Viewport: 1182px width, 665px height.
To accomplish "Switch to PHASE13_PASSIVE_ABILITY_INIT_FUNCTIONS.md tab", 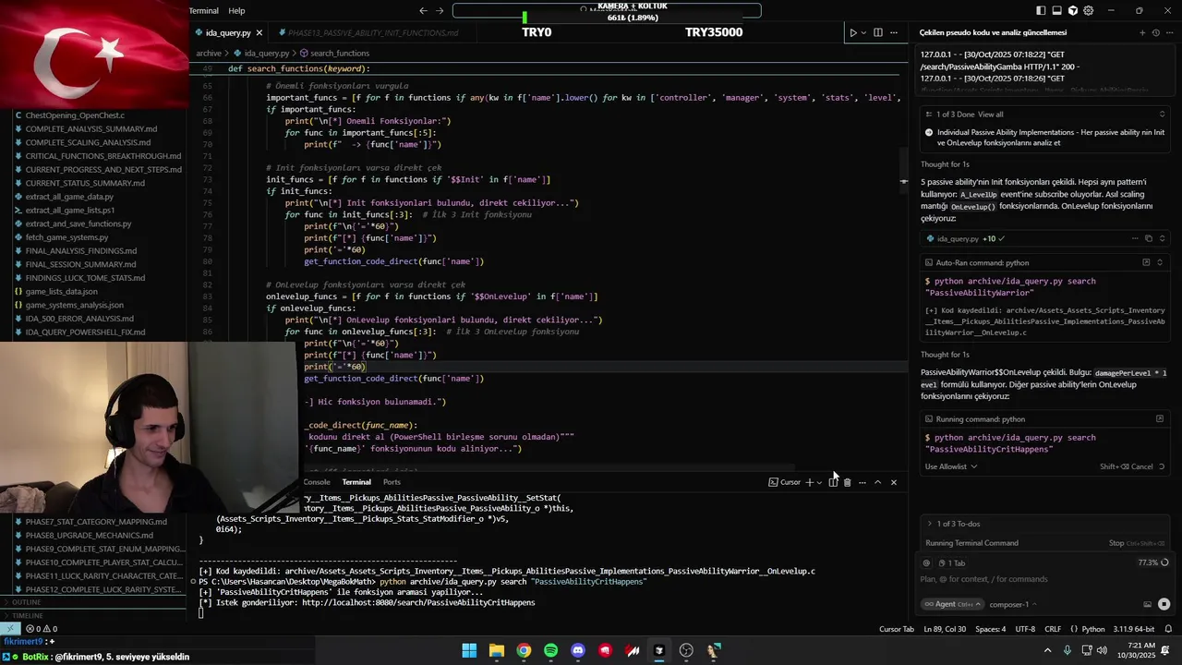I will pyautogui.click(x=373, y=32).
